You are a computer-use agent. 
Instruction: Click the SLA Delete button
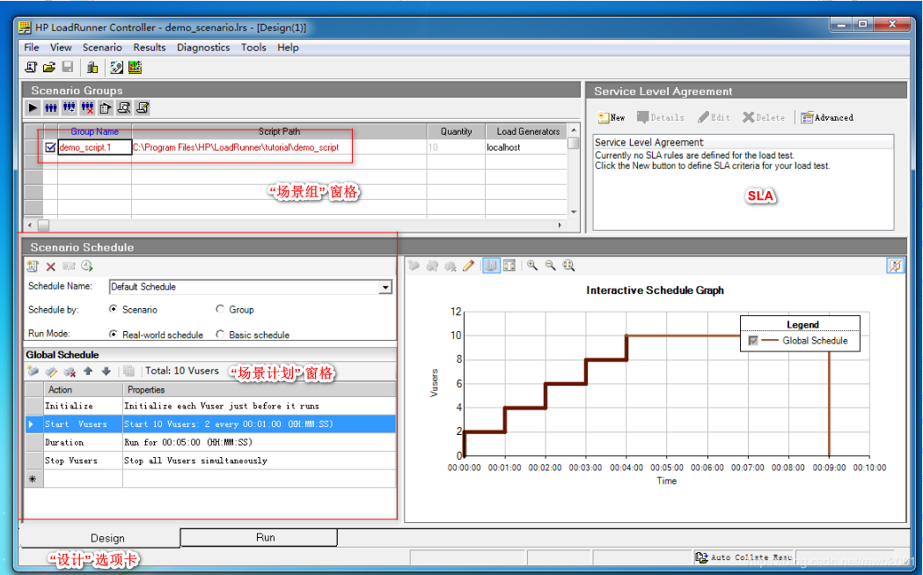[x=764, y=118]
